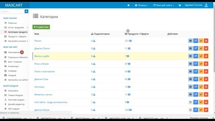Edit the Рокли category

click(x=201, y=41)
